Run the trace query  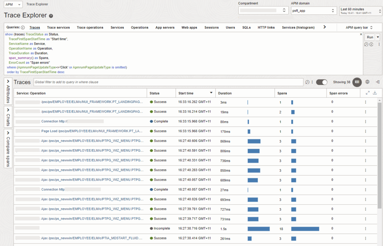[370, 37]
